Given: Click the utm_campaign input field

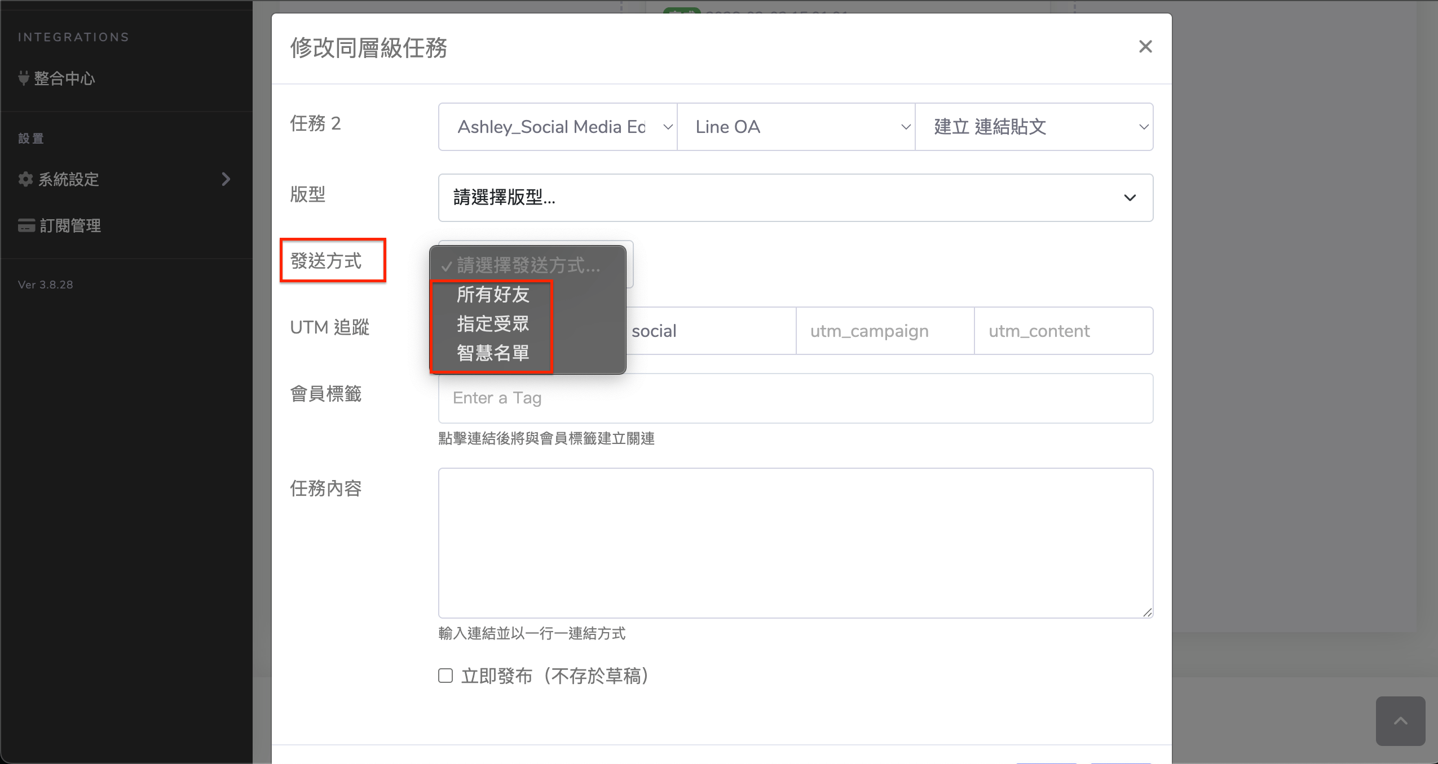Looking at the screenshot, I should [884, 331].
